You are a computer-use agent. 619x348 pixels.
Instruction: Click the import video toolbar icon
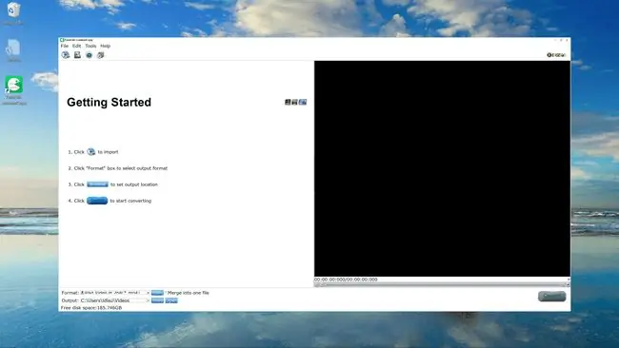tap(66, 55)
